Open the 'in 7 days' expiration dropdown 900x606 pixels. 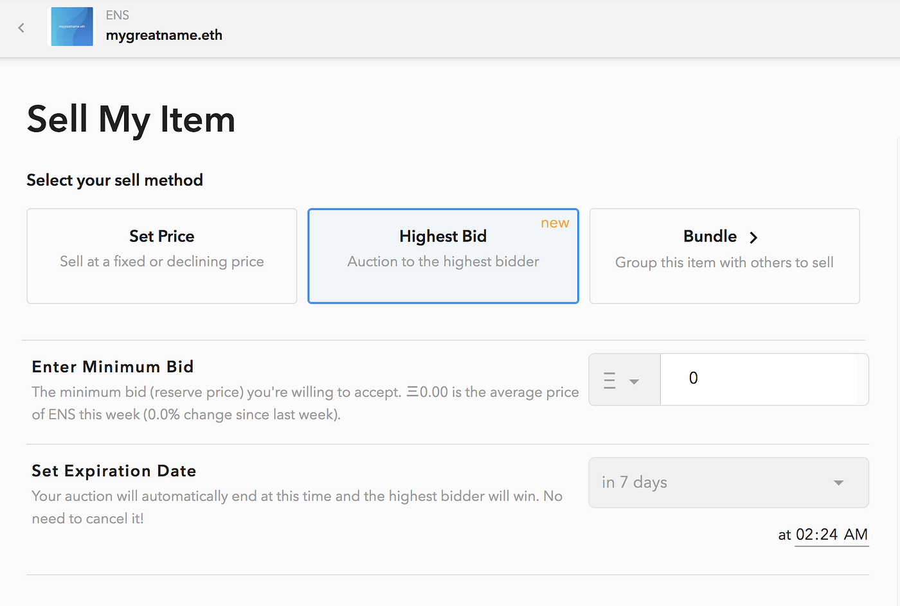tap(728, 482)
